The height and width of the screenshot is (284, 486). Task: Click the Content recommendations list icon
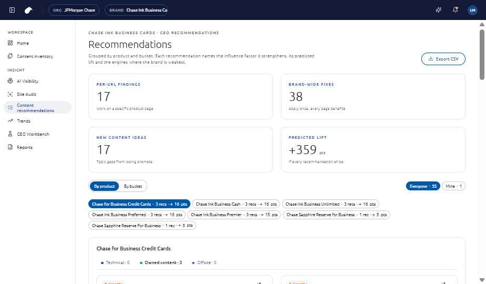10,108
